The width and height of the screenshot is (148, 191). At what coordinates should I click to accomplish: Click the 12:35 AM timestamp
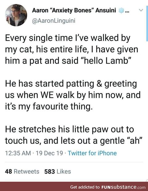[x=18, y=153]
